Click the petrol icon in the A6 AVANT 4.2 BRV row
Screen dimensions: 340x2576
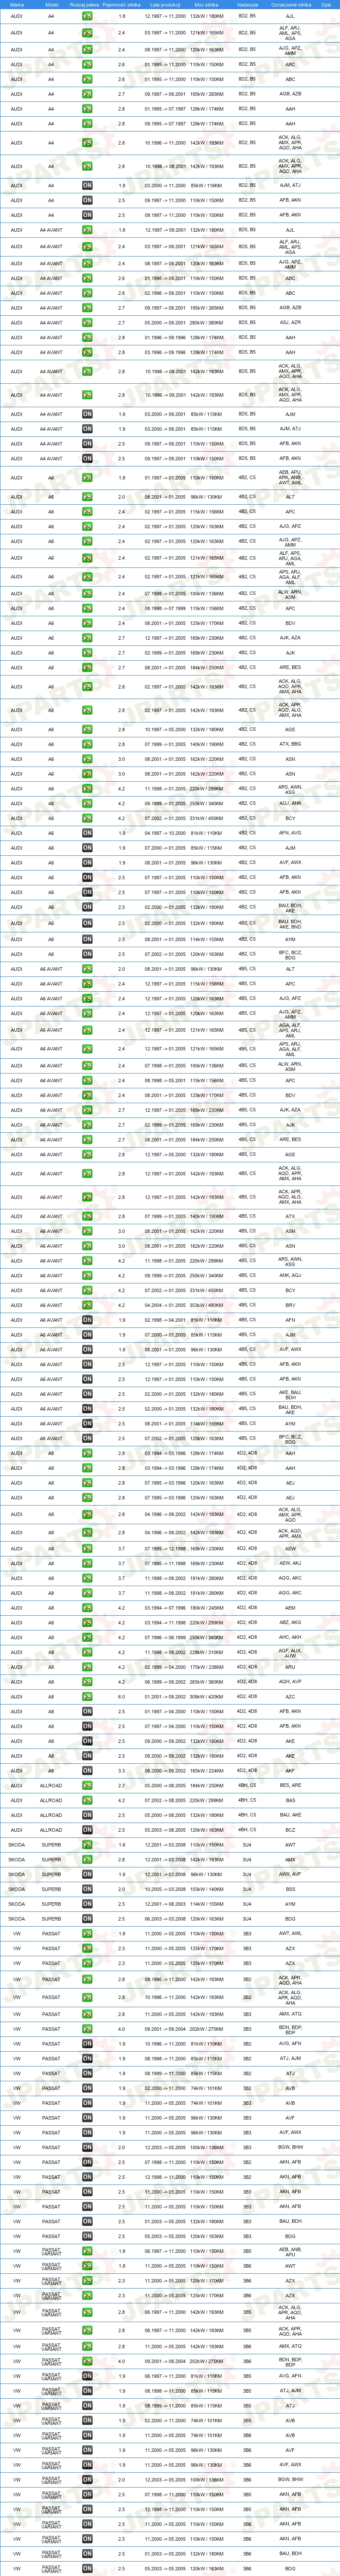(x=88, y=1305)
